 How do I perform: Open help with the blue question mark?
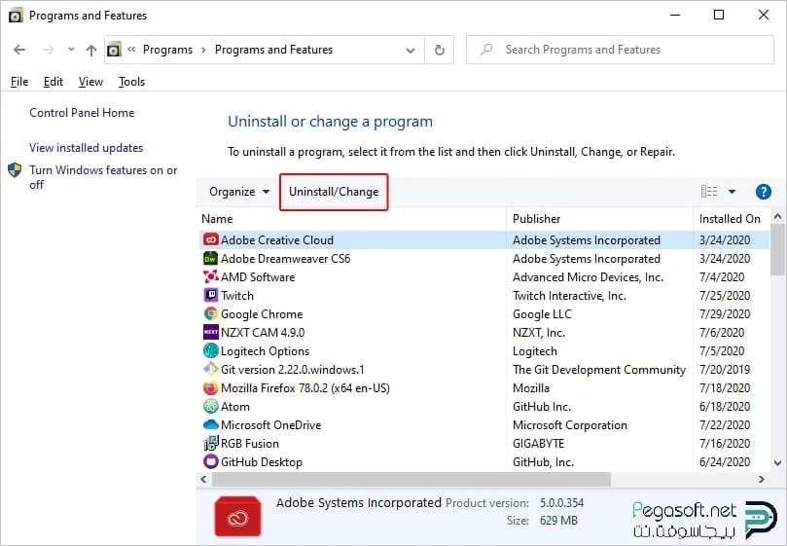[x=763, y=192]
